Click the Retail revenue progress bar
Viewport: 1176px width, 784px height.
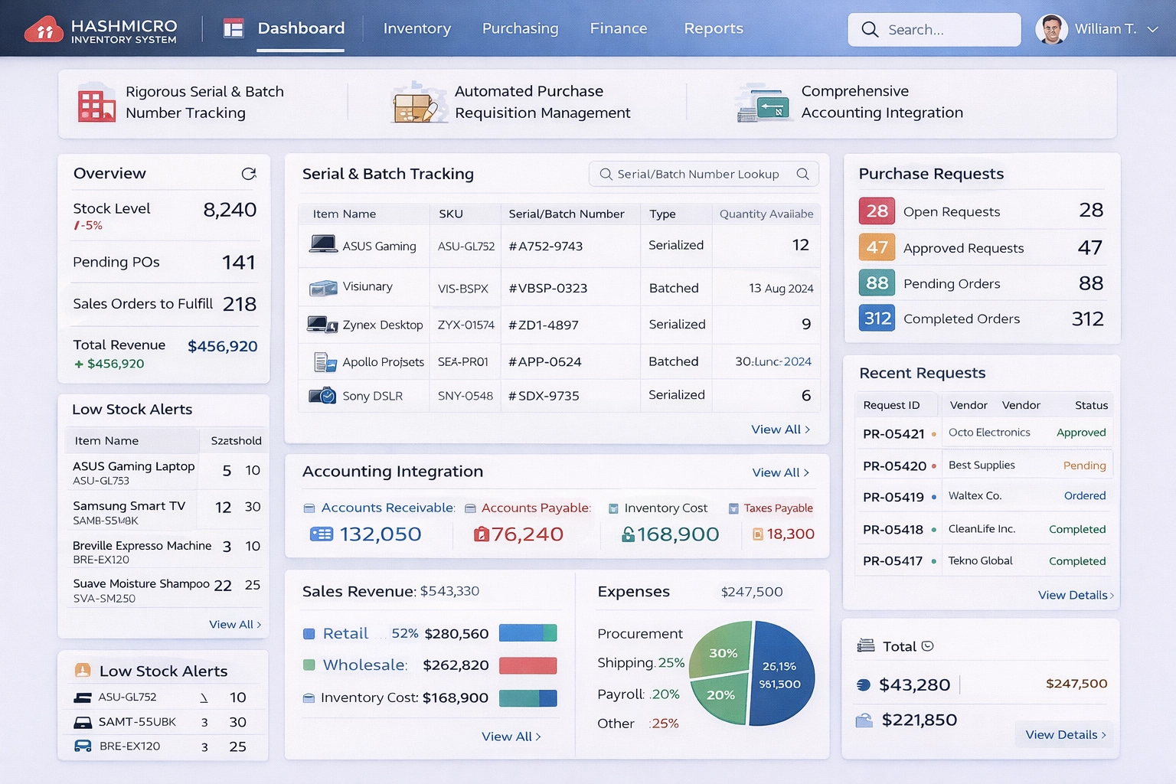[x=528, y=633]
